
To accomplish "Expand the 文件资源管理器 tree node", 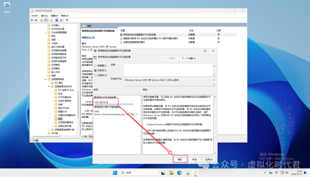I will (x=45, y=33).
